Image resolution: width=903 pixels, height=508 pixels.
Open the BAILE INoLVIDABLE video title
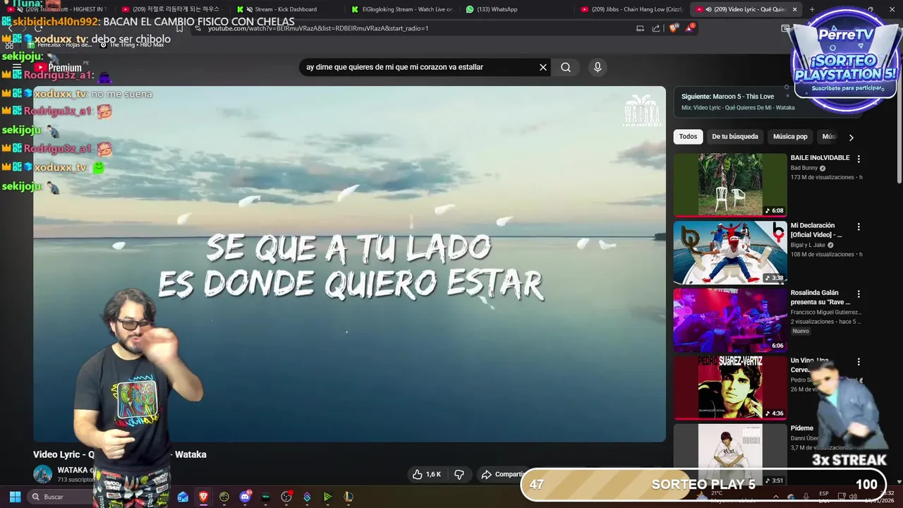tap(820, 158)
